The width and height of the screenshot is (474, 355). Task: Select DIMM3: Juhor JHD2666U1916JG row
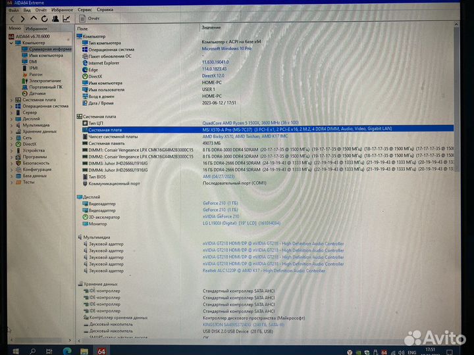click(267, 163)
